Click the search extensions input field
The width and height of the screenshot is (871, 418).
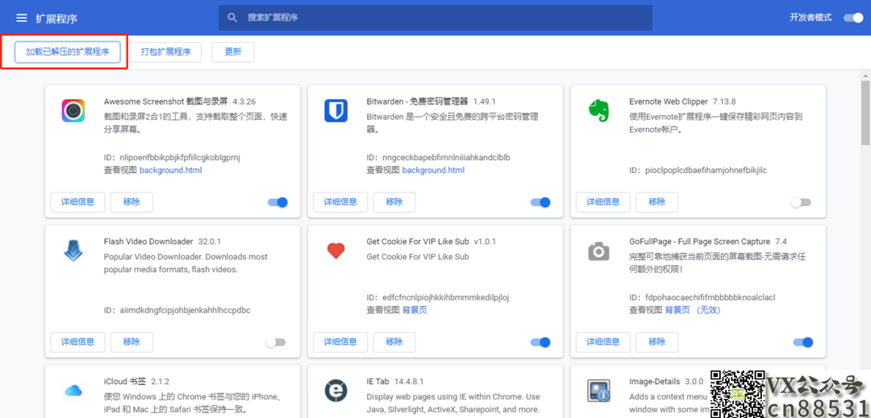point(435,18)
